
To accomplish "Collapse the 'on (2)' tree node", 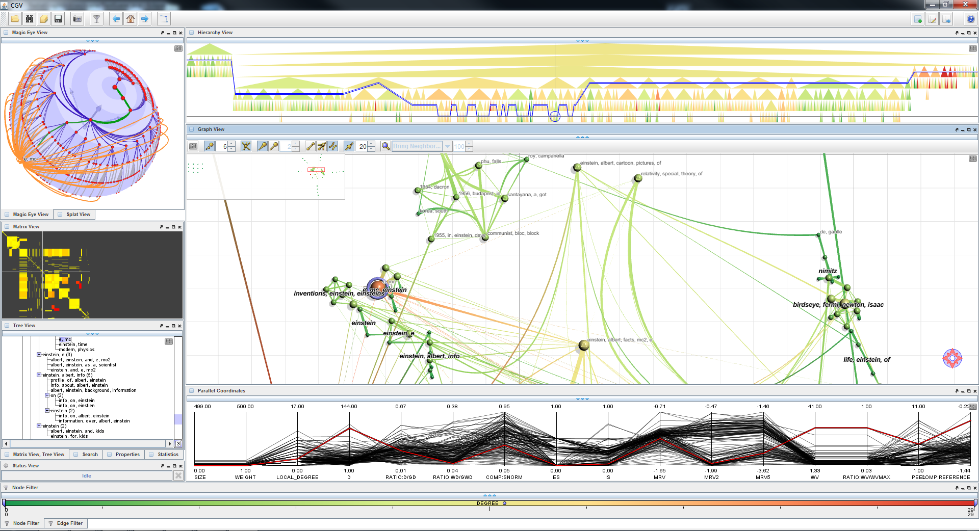I will tap(47, 395).
